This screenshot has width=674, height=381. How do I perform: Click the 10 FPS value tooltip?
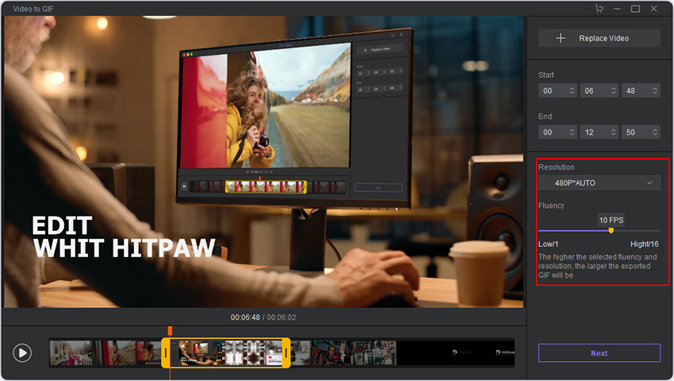click(611, 220)
